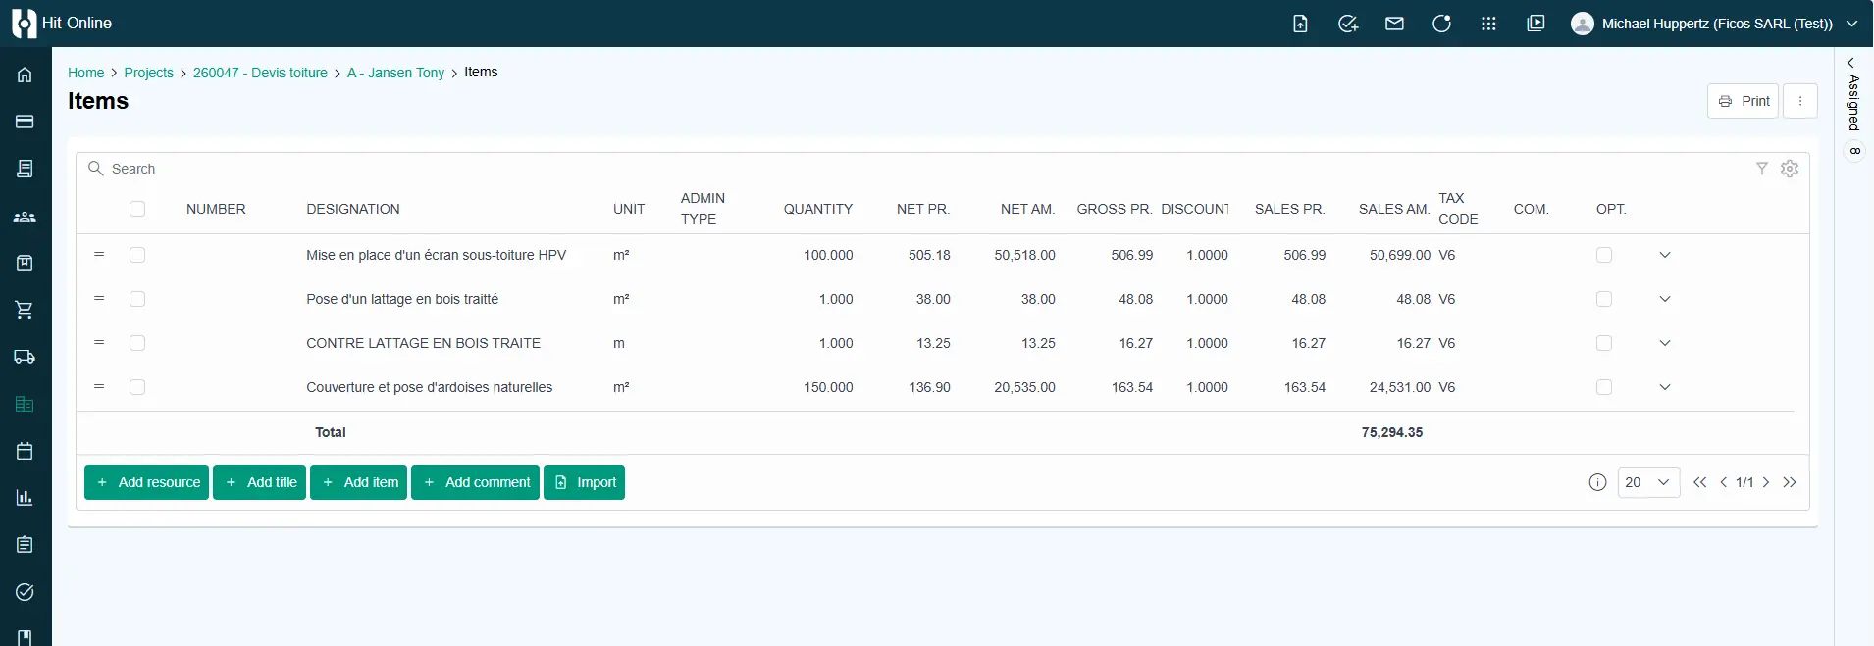The height and width of the screenshot is (646, 1874).
Task: Click the apps grid icon in the header
Action: tap(1488, 24)
